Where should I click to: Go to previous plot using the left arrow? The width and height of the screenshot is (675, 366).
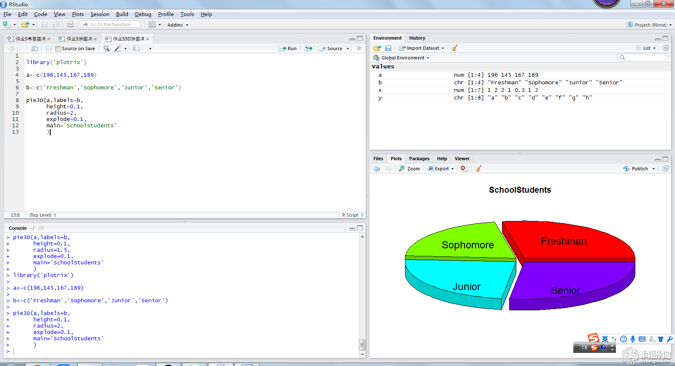tap(377, 169)
